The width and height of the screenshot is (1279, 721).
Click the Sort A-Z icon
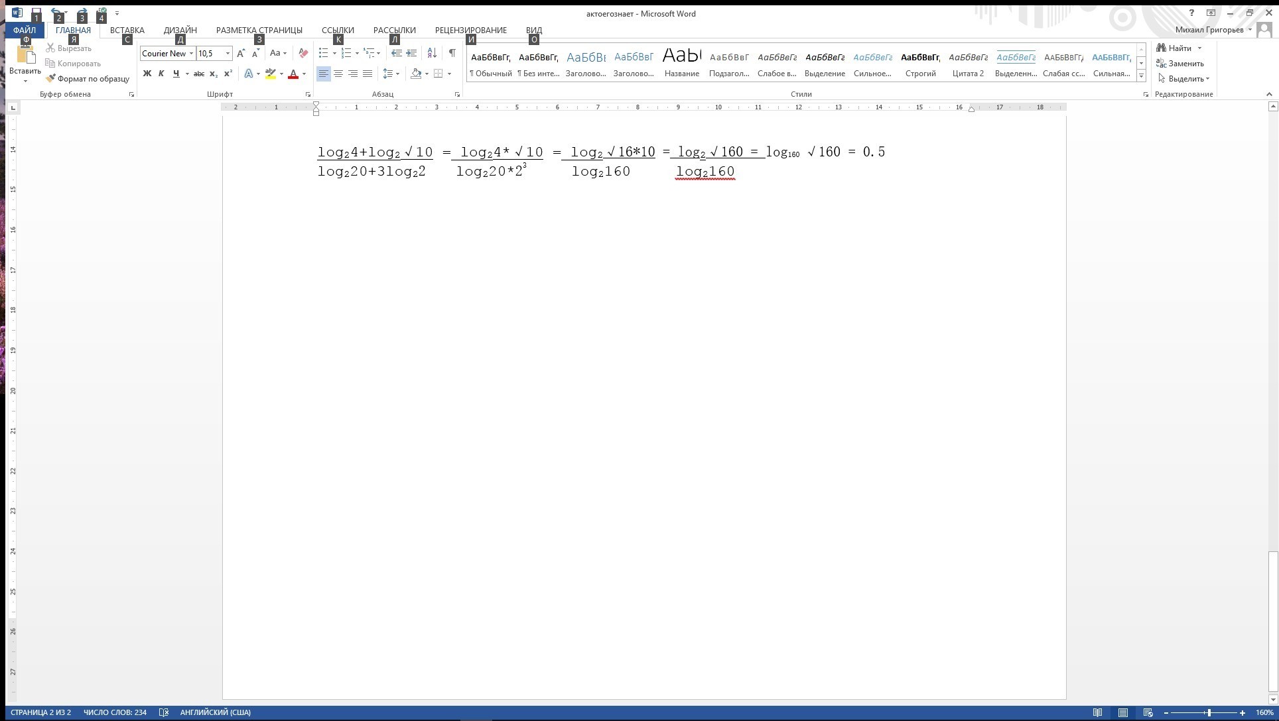coord(432,53)
